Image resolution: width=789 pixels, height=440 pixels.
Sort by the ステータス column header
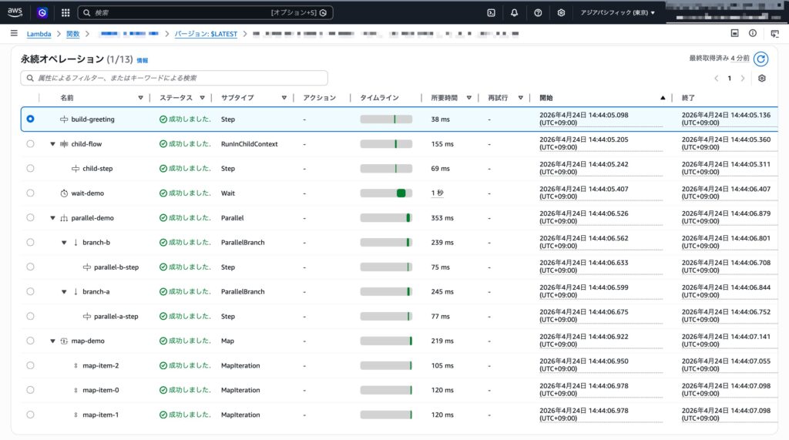(176, 98)
